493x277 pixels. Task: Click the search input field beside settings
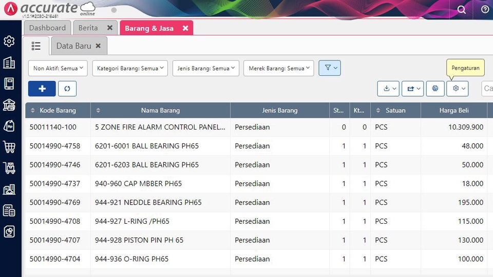(487, 89)
